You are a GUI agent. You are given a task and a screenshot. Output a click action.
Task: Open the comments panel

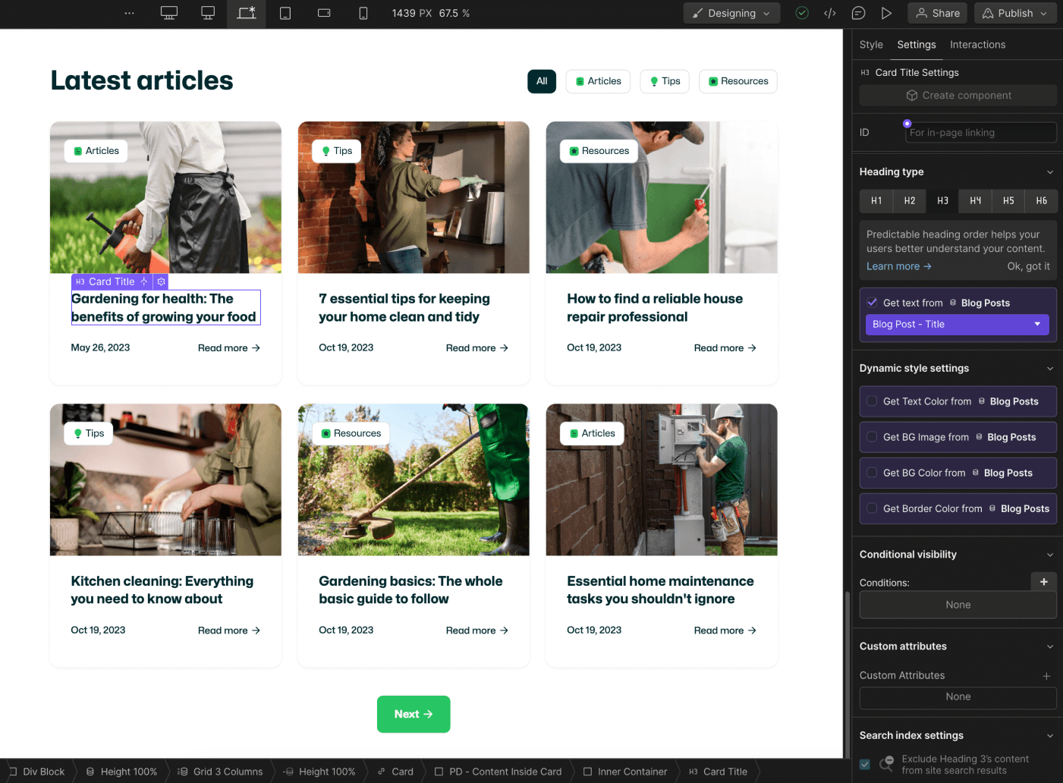click(858, 13)
